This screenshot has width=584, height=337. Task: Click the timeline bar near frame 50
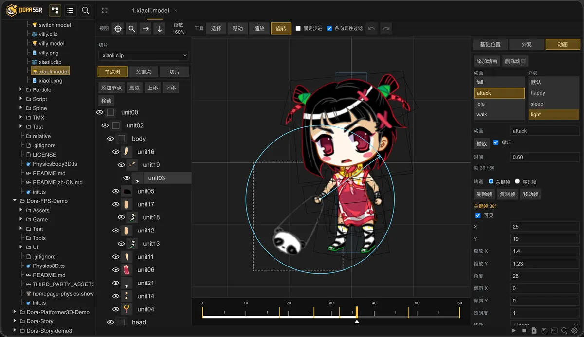tap(417, 317)
